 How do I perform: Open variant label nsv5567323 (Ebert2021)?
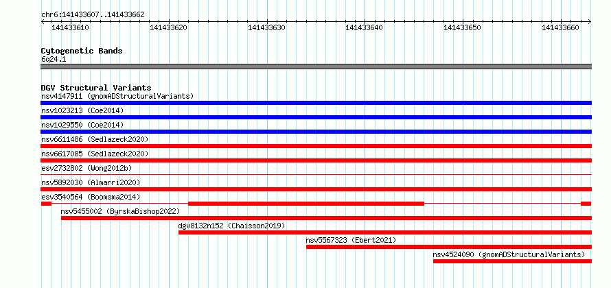click(x=351, y=240)
